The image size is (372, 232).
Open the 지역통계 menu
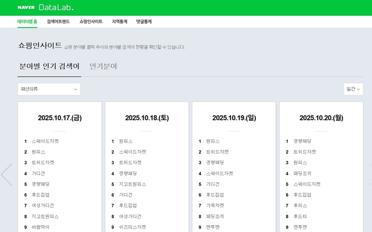coord(120,21)
